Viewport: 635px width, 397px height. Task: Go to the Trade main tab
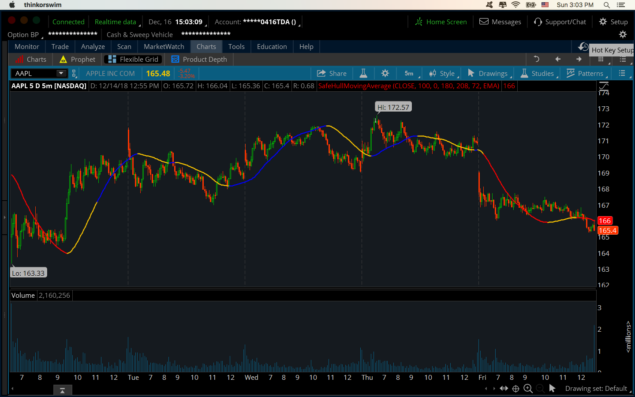pos(60,46)
